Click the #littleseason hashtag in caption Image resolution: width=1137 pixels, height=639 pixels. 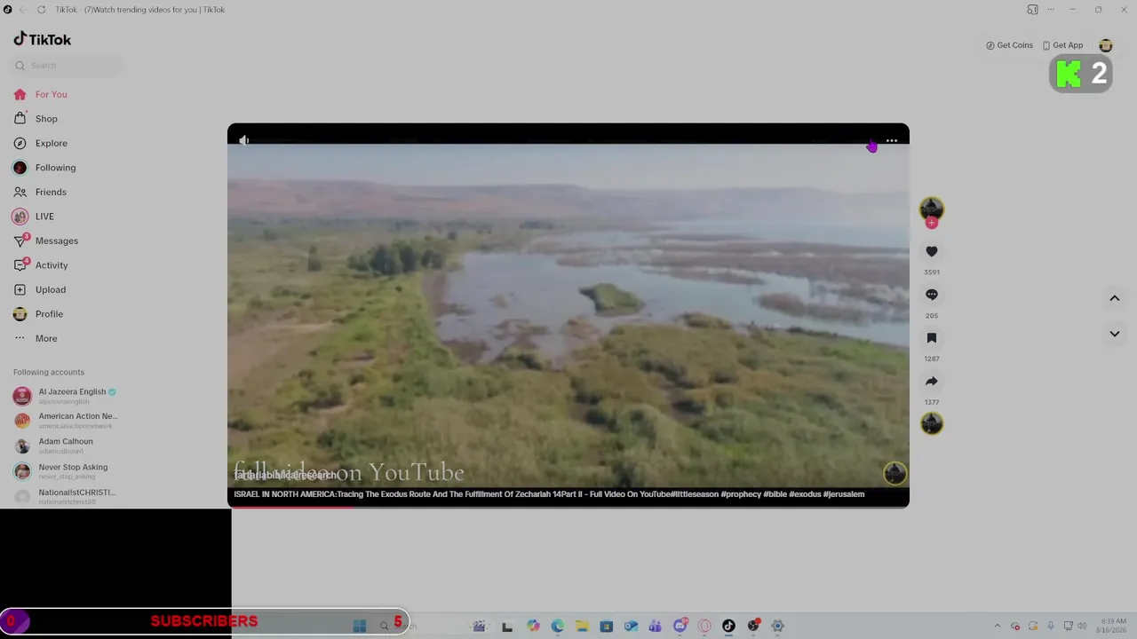pos(695,494)
